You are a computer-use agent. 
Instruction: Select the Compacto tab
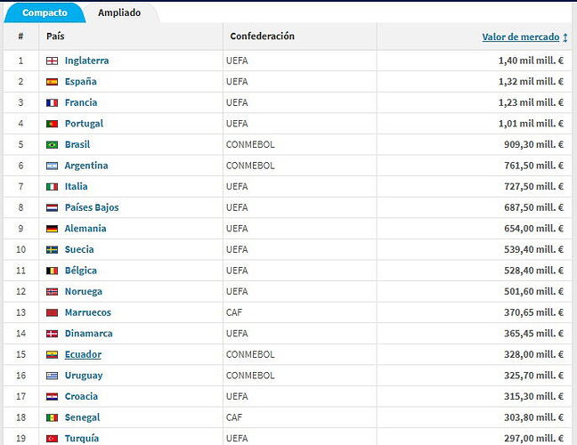pos(45,12)
